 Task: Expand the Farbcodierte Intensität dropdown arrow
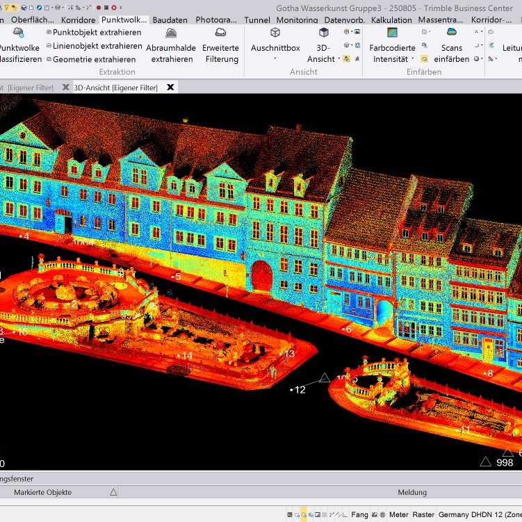tap(413, 58)
